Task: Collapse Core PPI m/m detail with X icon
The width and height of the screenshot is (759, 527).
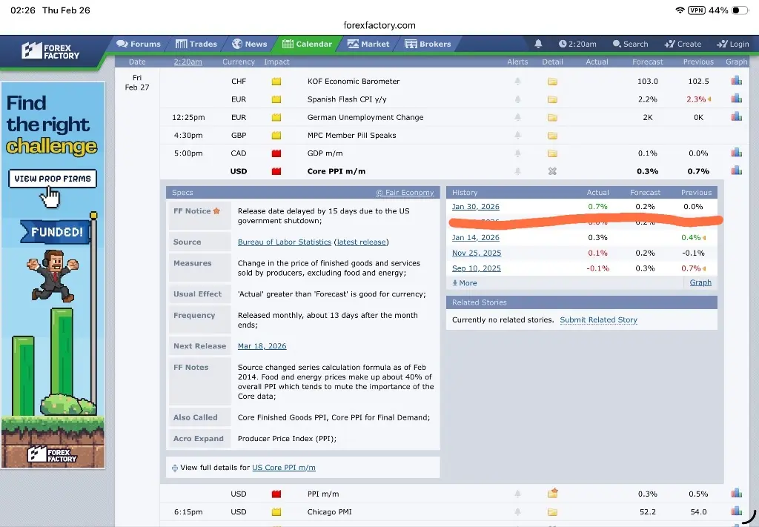Action: tap(552, 170)
